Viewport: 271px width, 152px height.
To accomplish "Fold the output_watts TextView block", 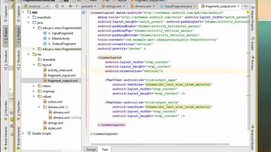I will click(89, 102).
